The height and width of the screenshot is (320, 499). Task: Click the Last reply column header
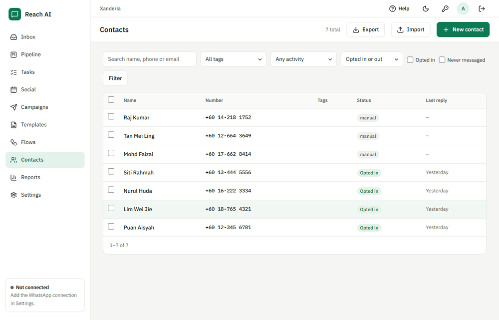[436, 100]
